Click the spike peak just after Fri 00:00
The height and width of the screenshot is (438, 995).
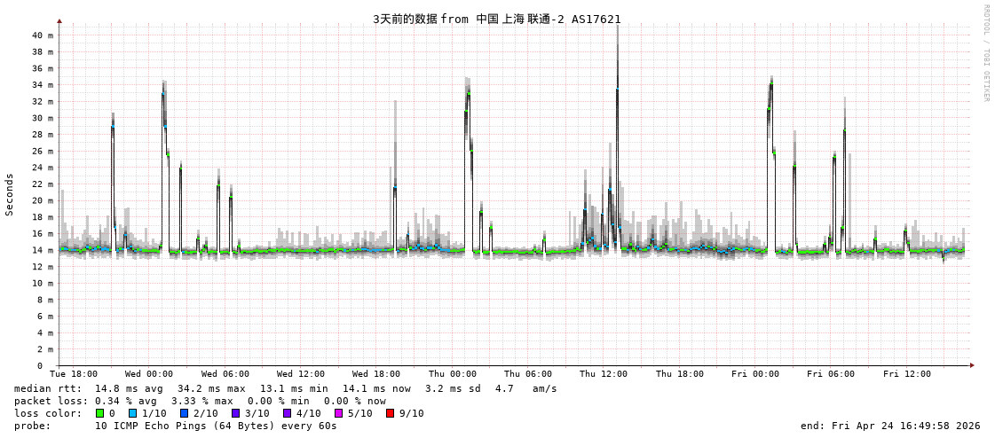coord(771,82)
